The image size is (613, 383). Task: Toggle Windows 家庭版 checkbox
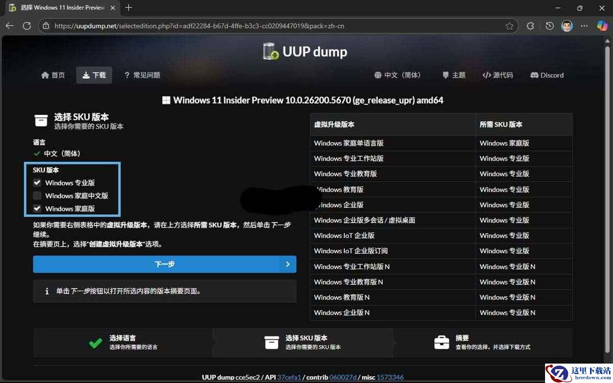coord(37,208)
